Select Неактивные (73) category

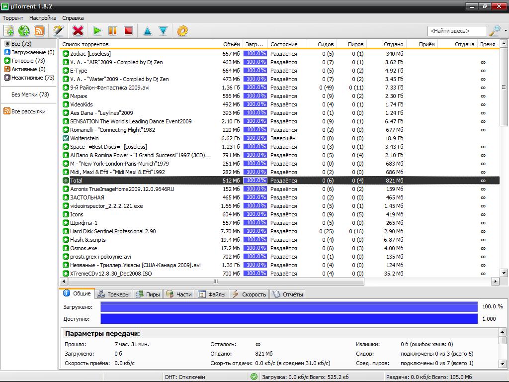tap(29, 77)
